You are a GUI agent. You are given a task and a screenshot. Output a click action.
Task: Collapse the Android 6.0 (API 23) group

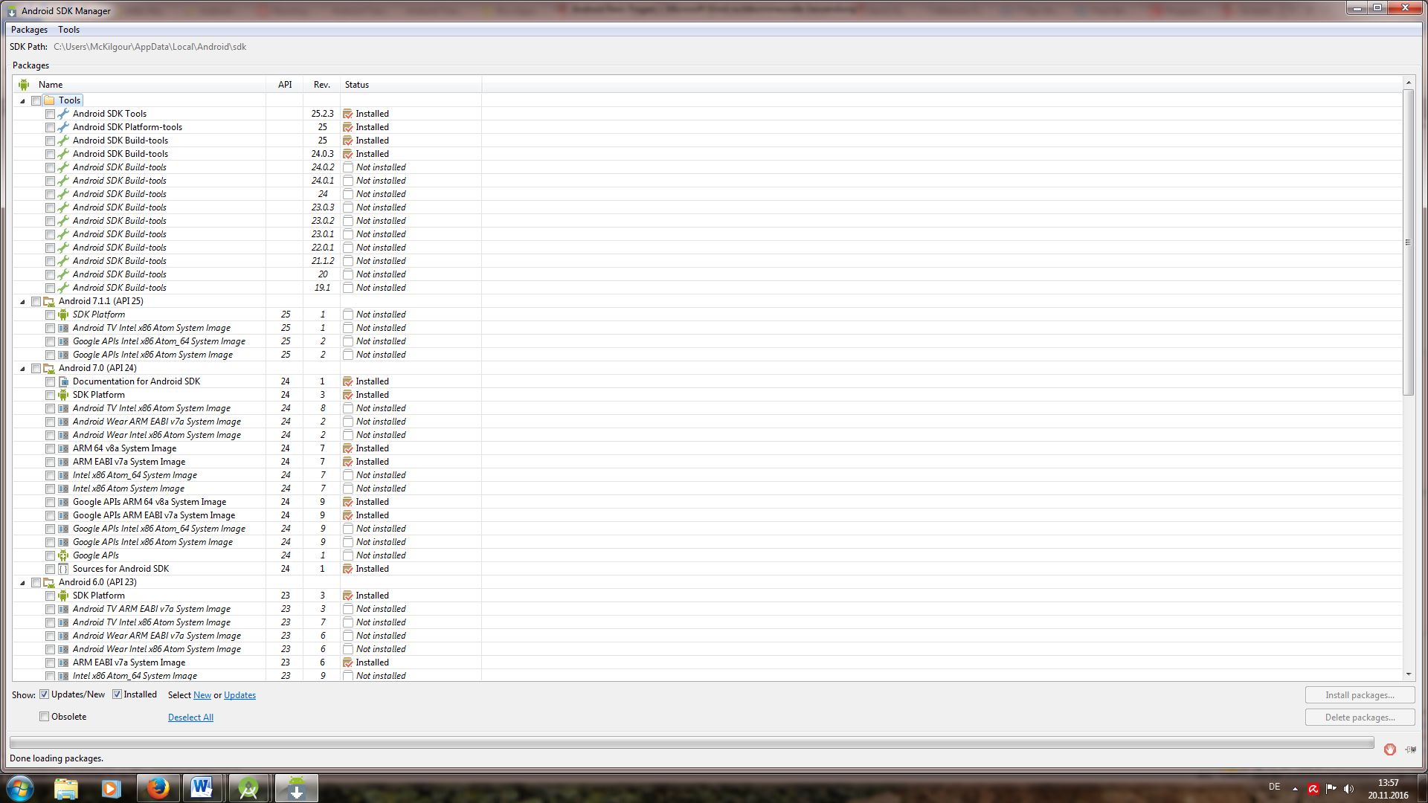tap(22, 582)
